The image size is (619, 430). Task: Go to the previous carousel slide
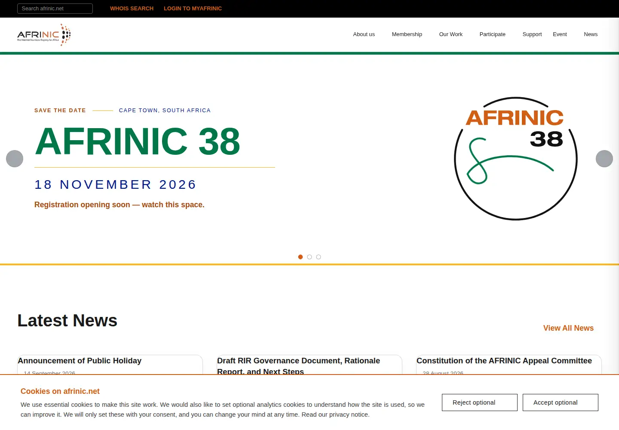click(15, 159)
